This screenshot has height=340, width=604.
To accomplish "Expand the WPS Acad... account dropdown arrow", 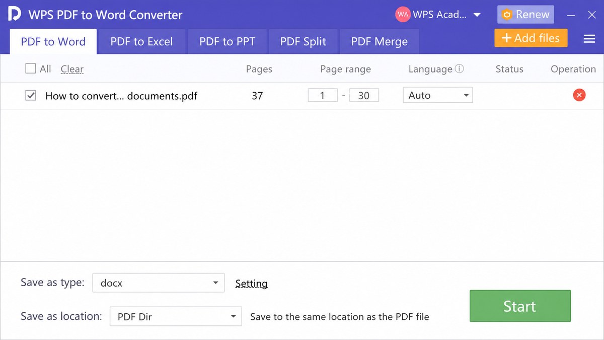I will point(477,15).
